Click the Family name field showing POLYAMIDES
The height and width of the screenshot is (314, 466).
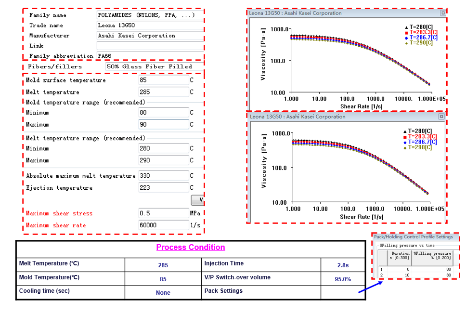[x=150, y=15]
